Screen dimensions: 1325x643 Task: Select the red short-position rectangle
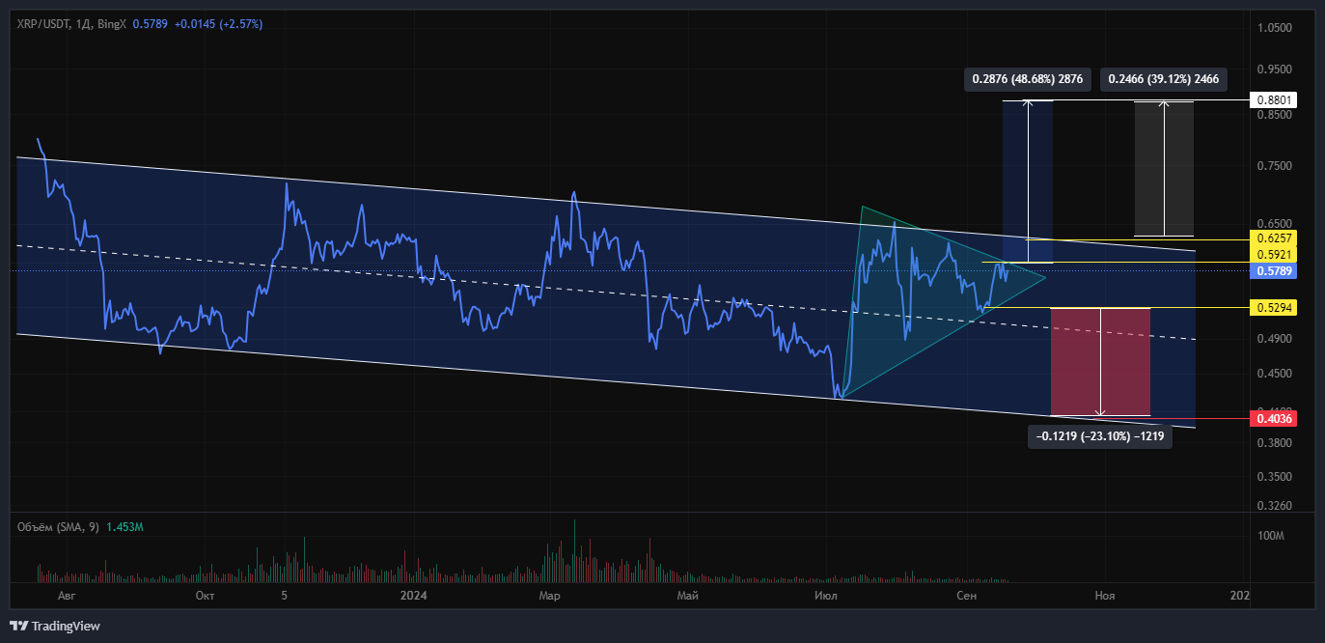pyautogui.click(x=1100, y=362)
